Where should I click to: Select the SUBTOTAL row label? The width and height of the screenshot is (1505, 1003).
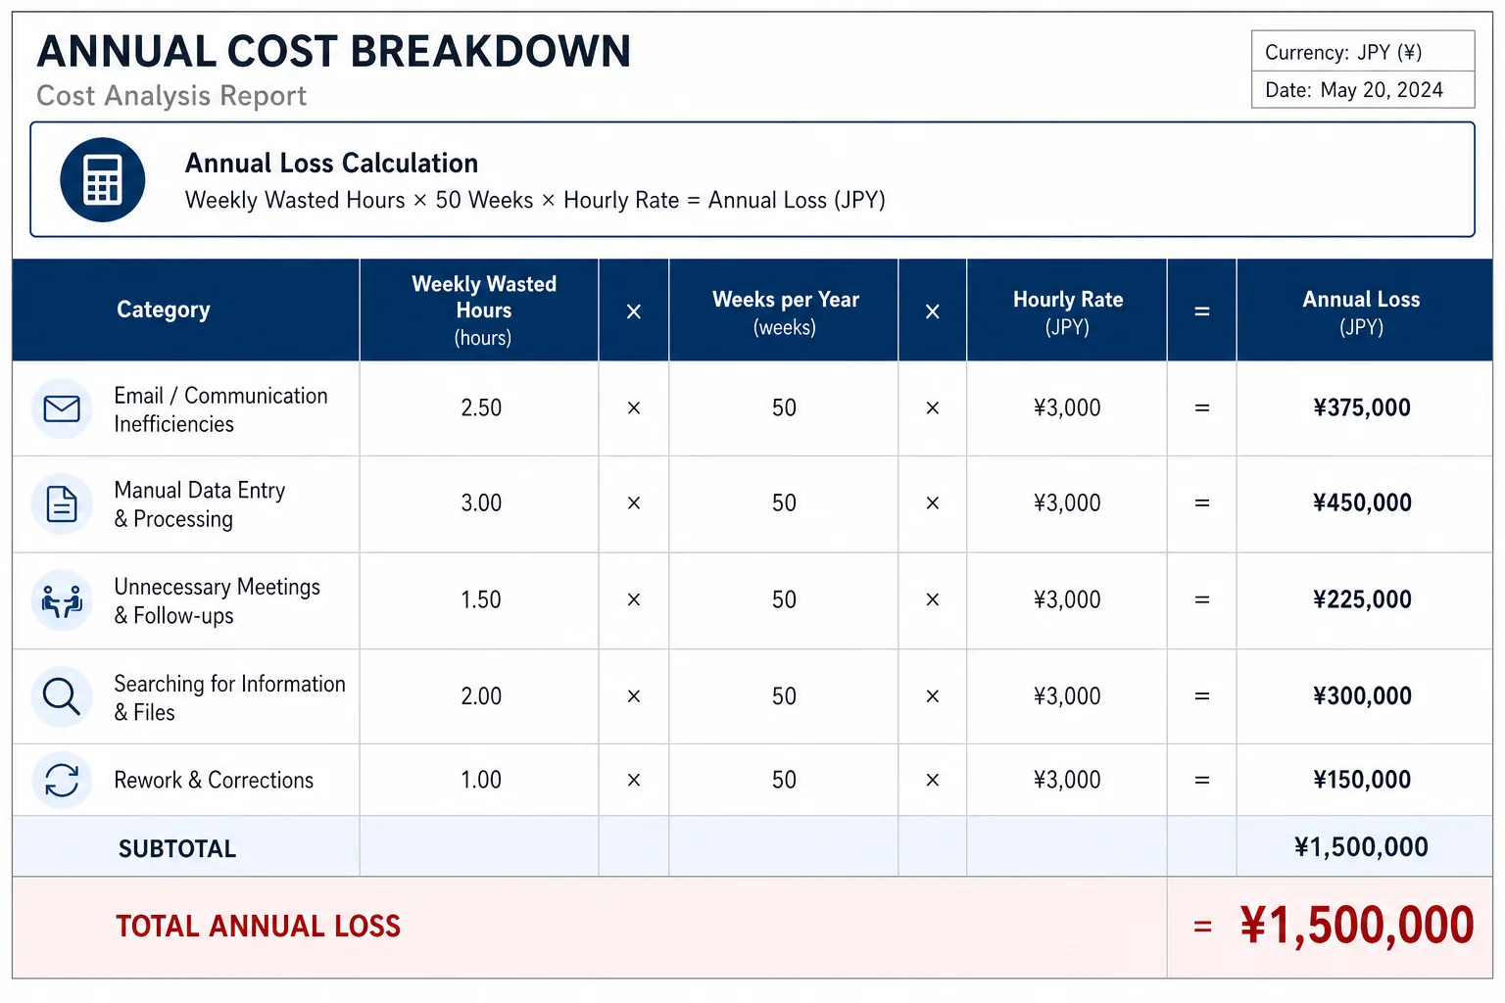pos(177,848)
